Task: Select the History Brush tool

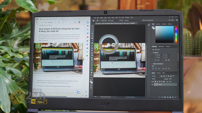Action: 92,50
